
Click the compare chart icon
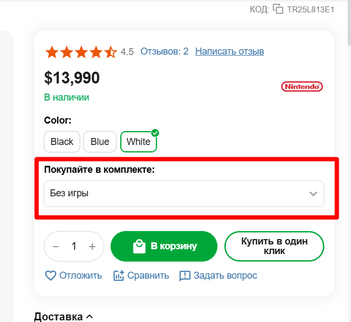pos(119,275)
